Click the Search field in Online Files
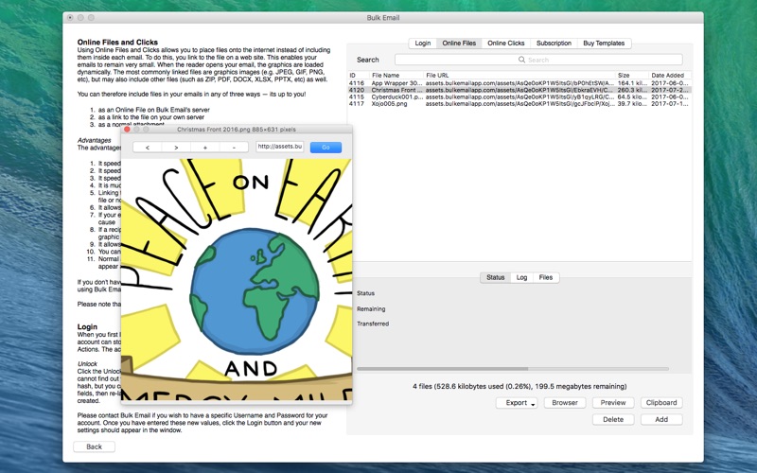The width and height of the screenshot is (757, 473). 538,60
